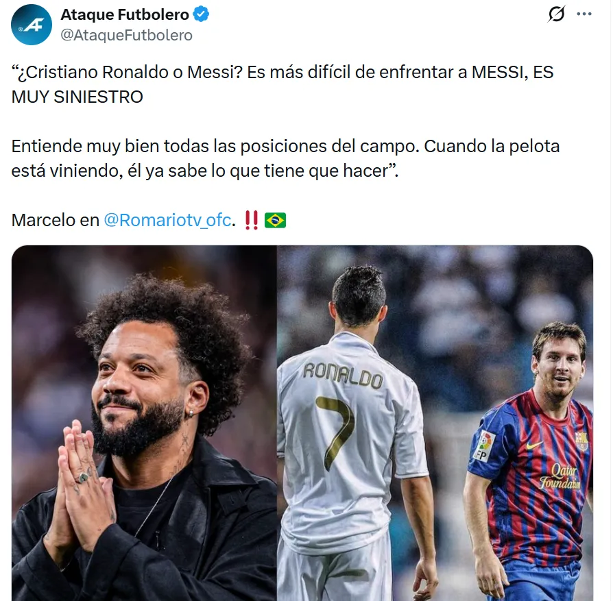Open the Grok explain-post icon

click(x=556, y=14)
